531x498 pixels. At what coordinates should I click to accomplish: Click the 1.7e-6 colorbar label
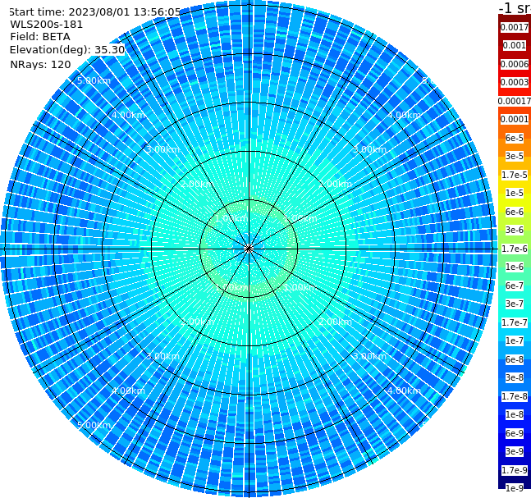(515, 249)
